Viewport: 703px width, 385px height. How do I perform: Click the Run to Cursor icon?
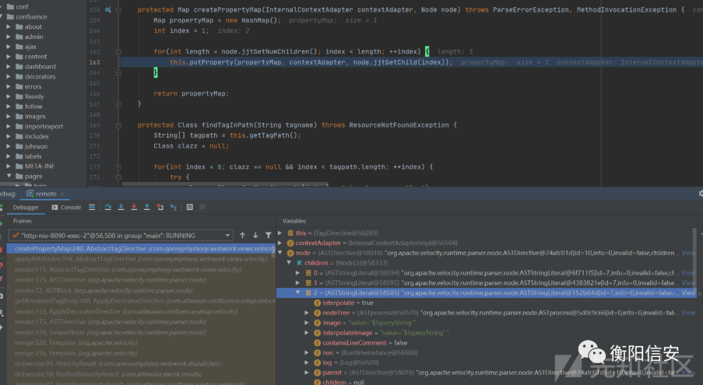click(x=173, y=207)
